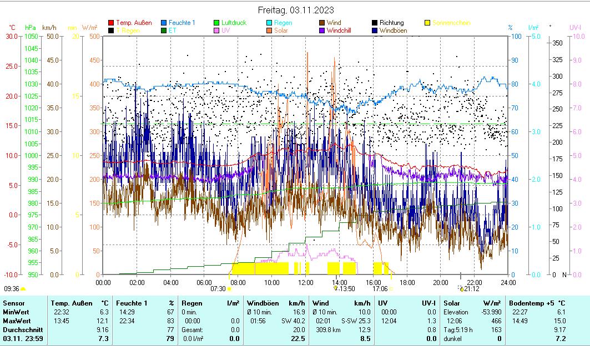The width and height of the screenshot is (590, 346).
Task: Click the marker icon next to 21:12
Action: (461, 288)
